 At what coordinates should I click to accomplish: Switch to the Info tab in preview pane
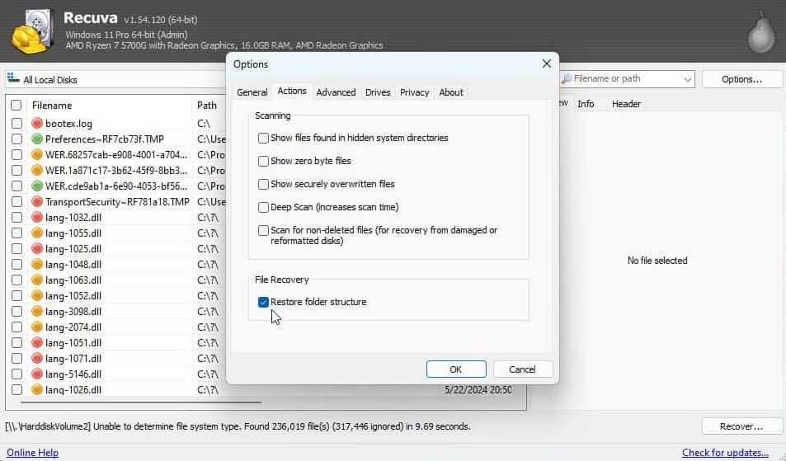[586, 104]
